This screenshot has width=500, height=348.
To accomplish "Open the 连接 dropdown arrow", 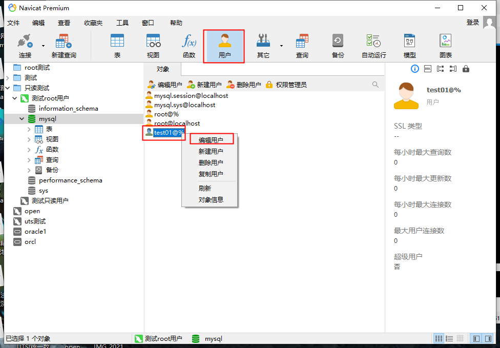I will [44, 46].
